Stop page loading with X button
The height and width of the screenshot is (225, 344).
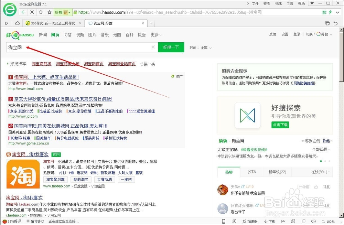(32, 12)
